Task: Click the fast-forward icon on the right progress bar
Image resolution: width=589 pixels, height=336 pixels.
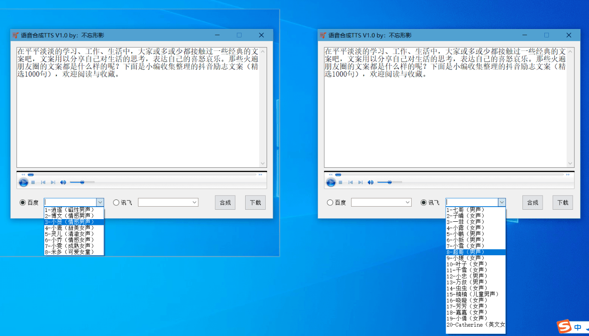Action: tap(568, 174)
